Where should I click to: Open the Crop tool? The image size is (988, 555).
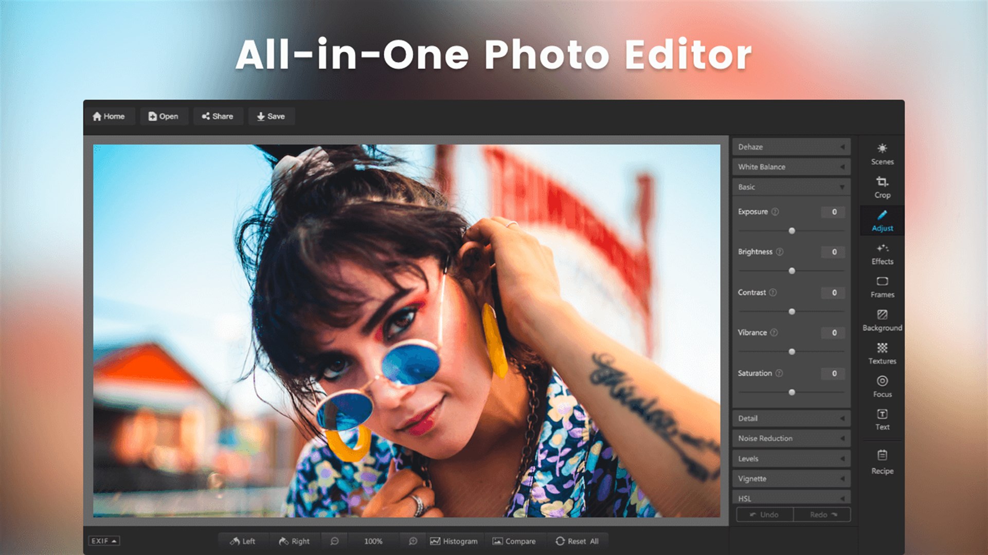[x=882, y=187]
